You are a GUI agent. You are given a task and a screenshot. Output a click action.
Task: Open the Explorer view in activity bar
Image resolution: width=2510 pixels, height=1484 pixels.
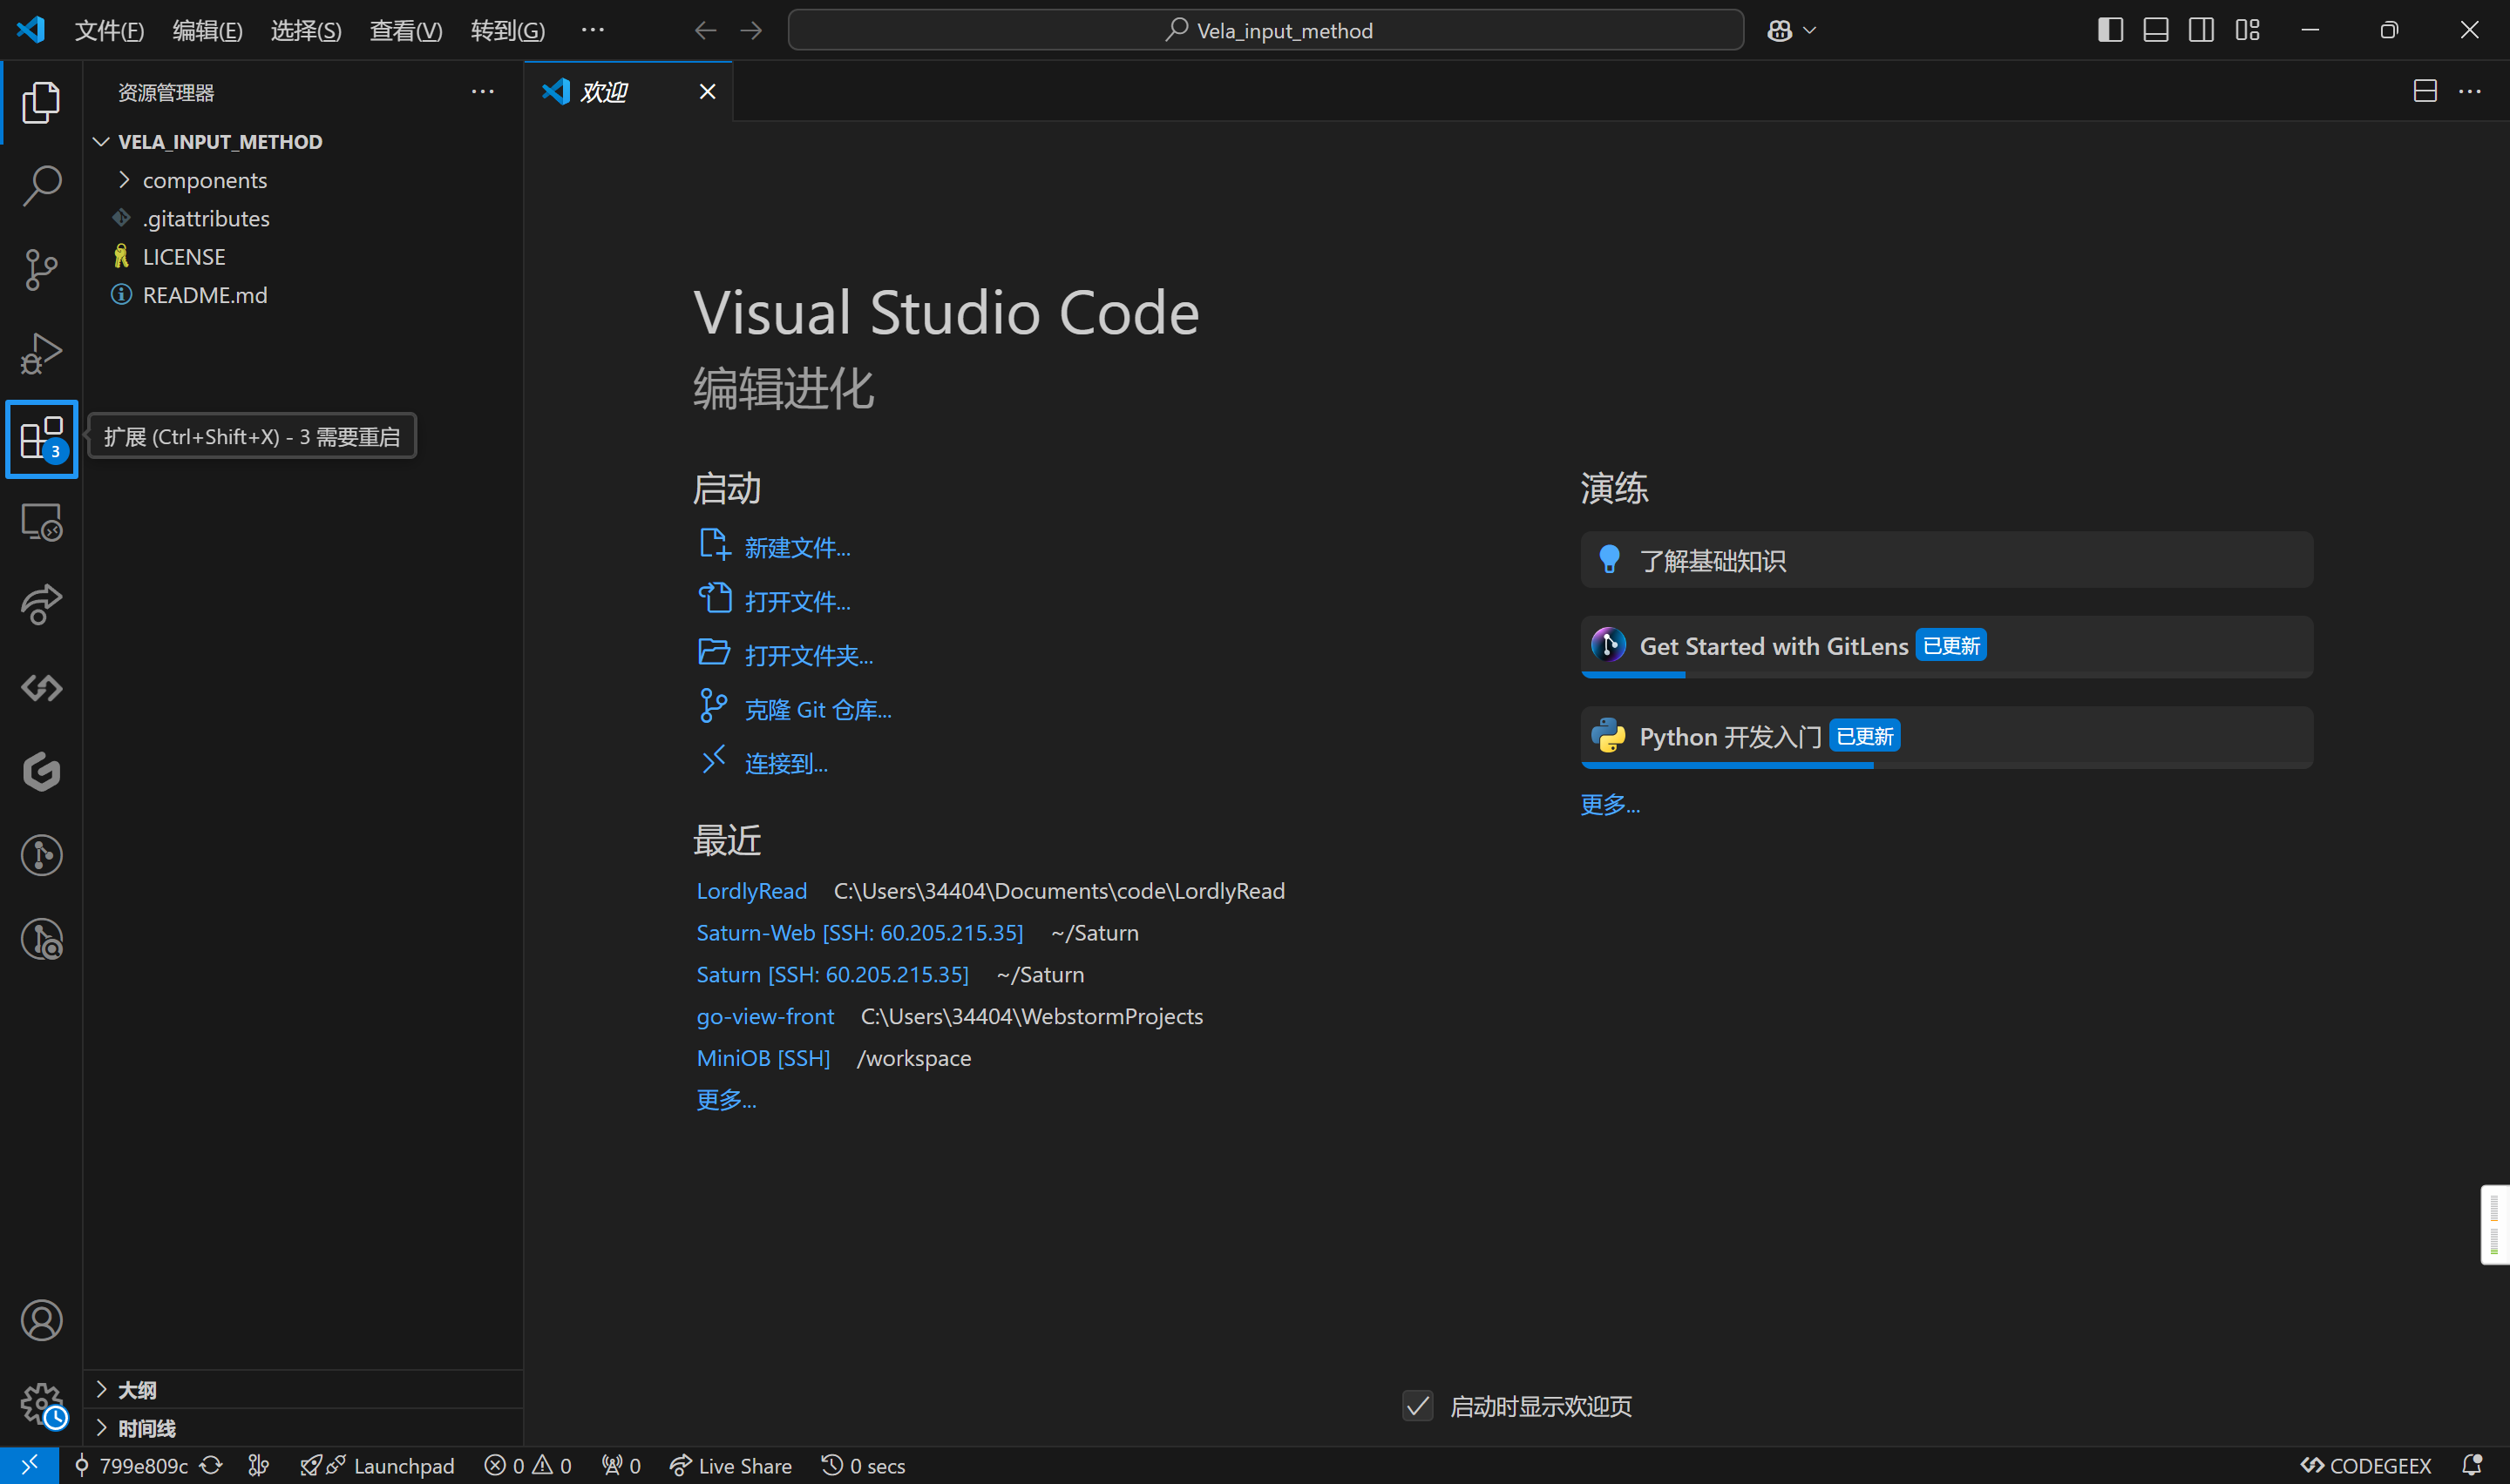point(41,102)
